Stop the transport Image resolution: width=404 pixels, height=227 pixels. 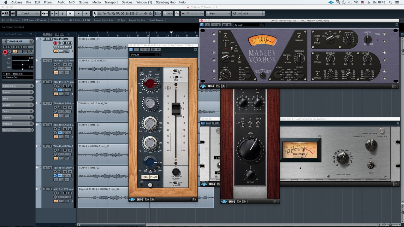click(x=70, y=14)
